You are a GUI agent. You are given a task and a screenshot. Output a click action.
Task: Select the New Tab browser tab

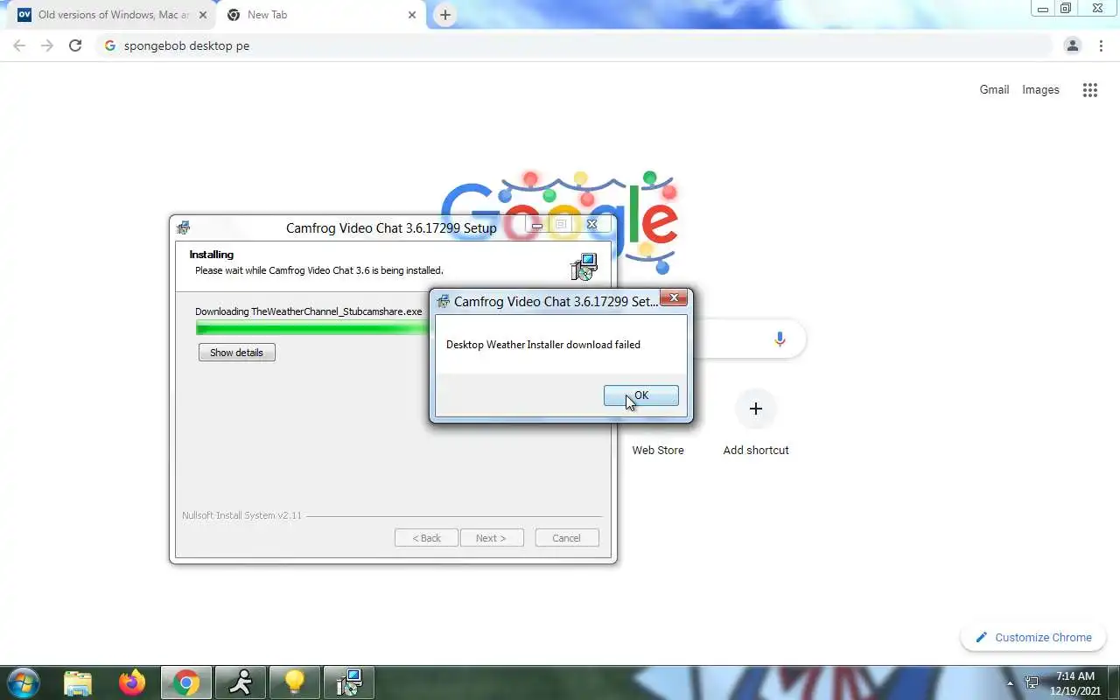[x=322, y=15]
